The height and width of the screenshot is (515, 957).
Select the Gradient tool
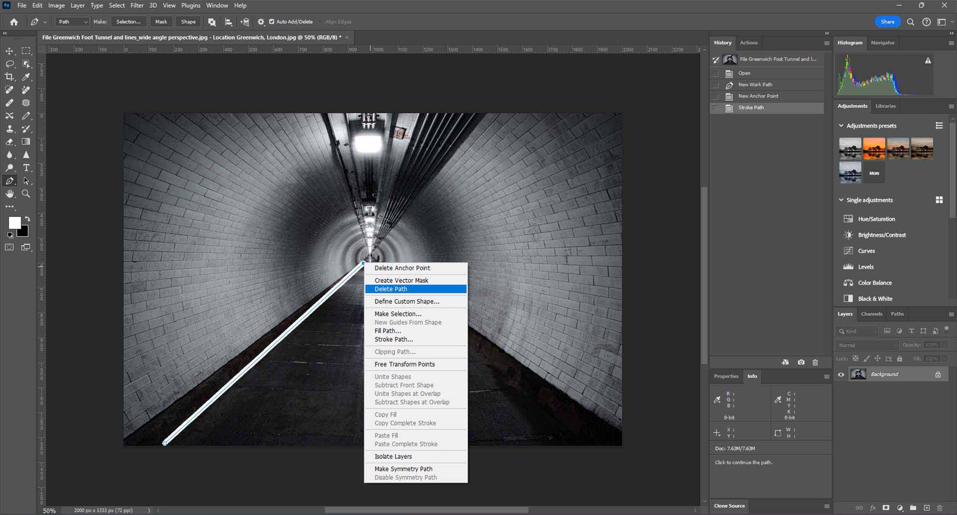(x=26, y=142)
